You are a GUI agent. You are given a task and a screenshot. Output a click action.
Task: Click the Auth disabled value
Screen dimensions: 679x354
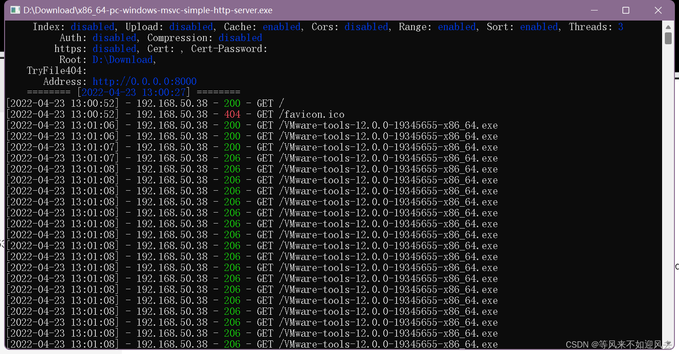click(115, 38)
